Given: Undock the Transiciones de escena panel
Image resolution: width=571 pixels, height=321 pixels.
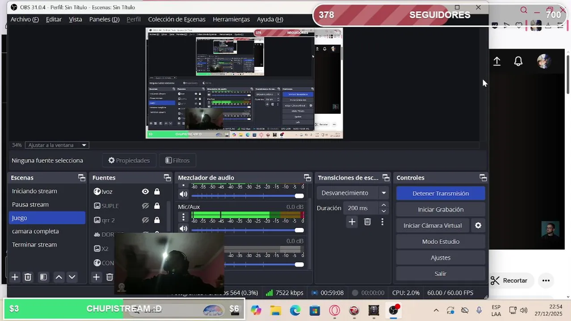Looking at the screenshot, I should click(x=386, y=177).
